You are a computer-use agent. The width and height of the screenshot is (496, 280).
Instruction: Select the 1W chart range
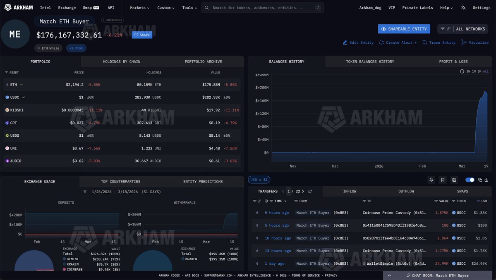468,71
